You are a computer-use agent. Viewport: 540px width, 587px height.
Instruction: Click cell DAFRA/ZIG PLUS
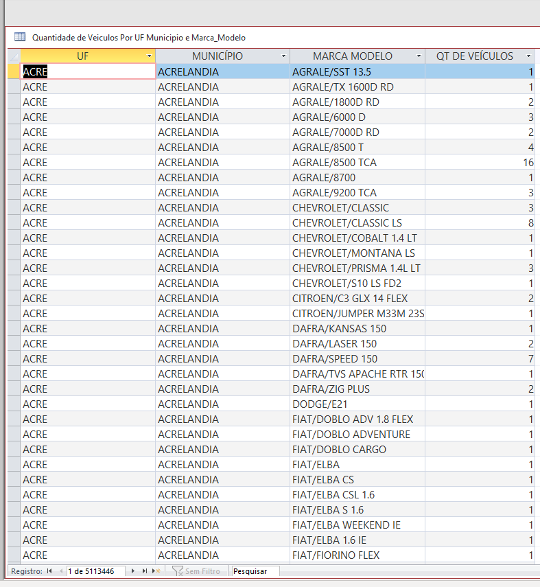357,389
